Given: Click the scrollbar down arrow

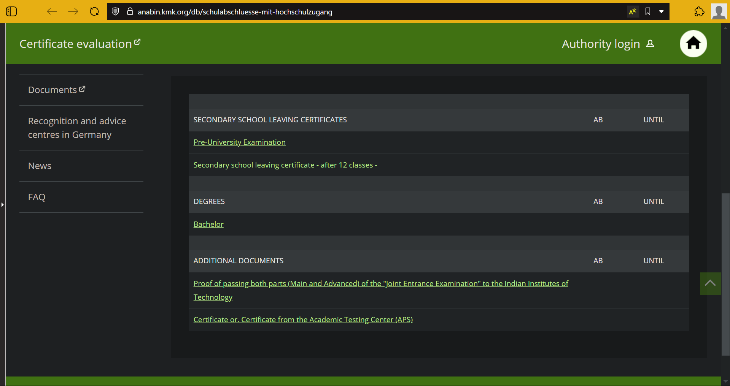Looking at the screenshot, I should click(x=725, y=381).
